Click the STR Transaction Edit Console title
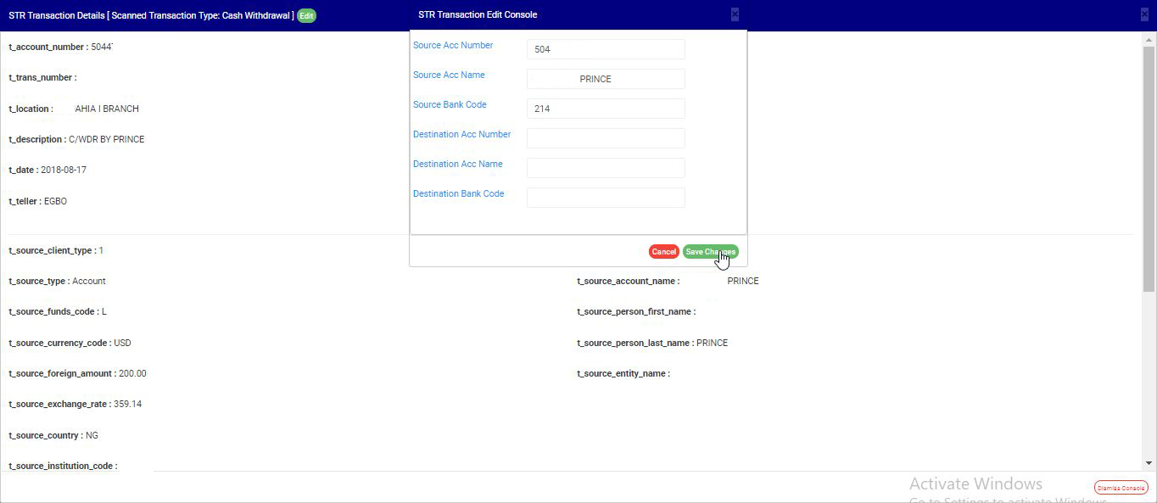Screen dimensions: 1157x503 coord(478,14)
